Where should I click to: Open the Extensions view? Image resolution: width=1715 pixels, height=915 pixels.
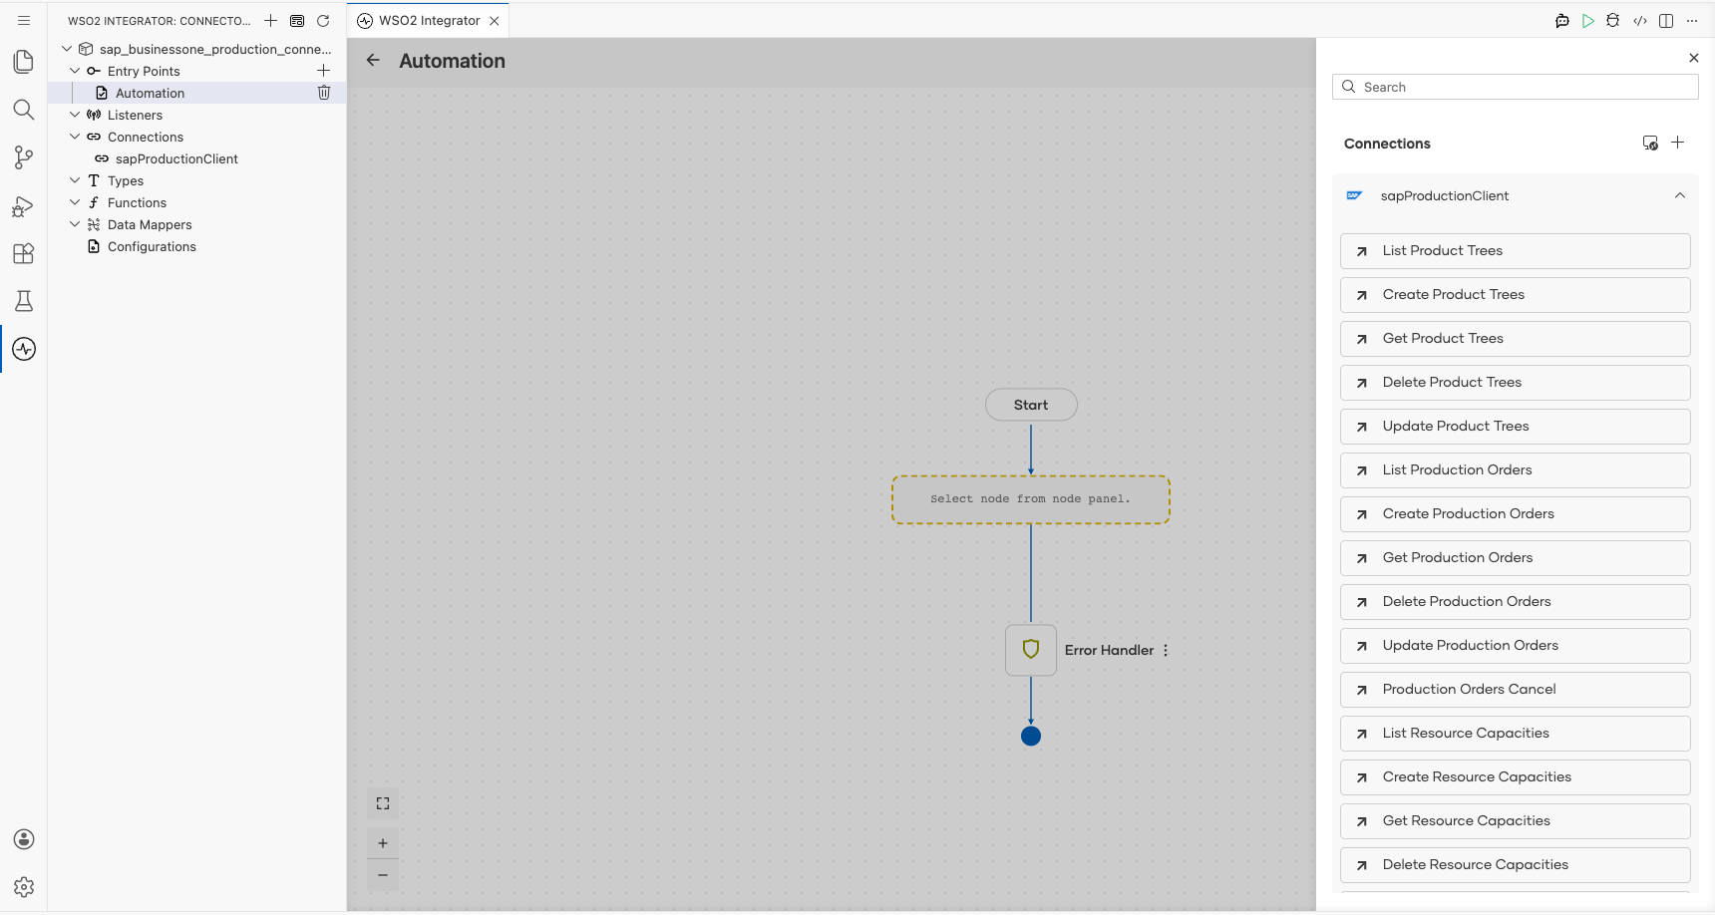pyautogui.click(x=24, y=253)
